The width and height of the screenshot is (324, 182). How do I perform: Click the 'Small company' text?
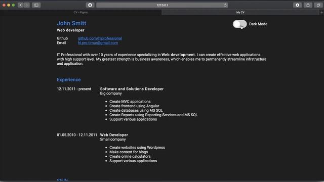click(113, 140)
